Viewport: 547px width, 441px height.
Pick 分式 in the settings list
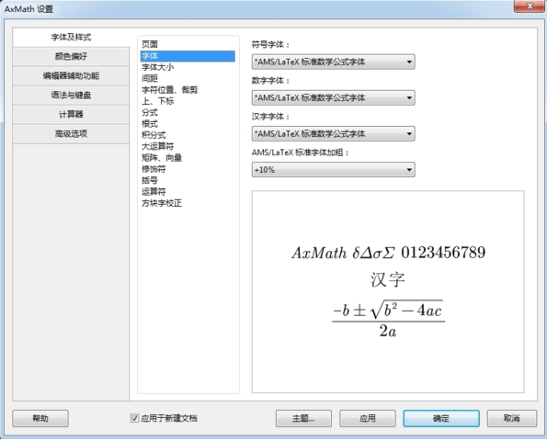pos(188,112)
